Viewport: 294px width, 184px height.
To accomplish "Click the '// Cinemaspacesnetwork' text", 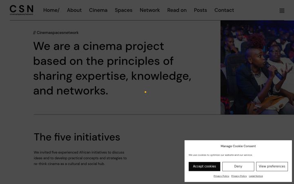I will tap(56, 33).
